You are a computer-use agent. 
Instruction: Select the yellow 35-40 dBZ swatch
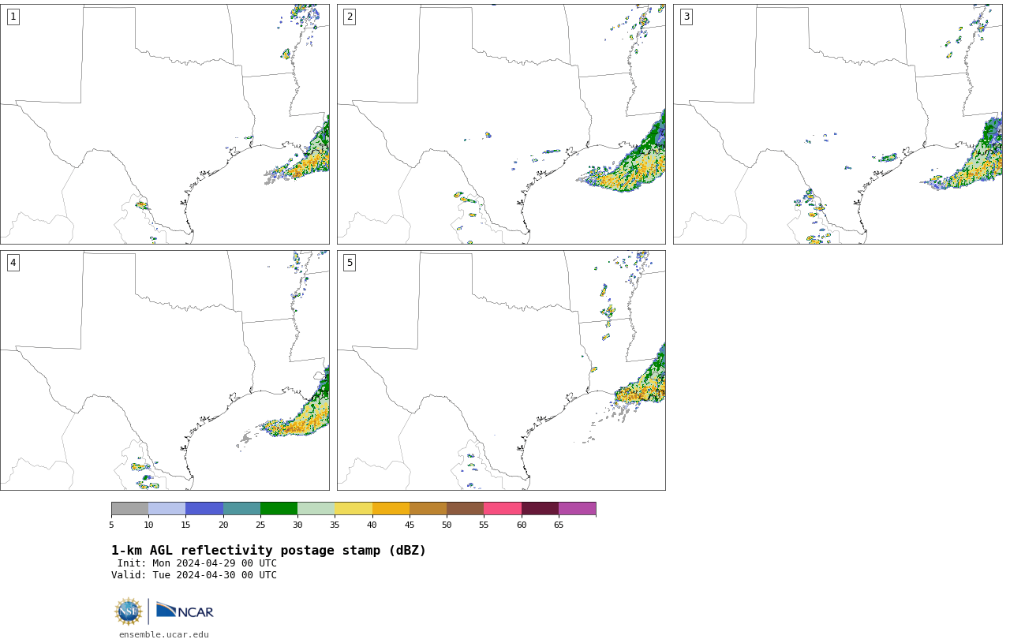point(353,508)
